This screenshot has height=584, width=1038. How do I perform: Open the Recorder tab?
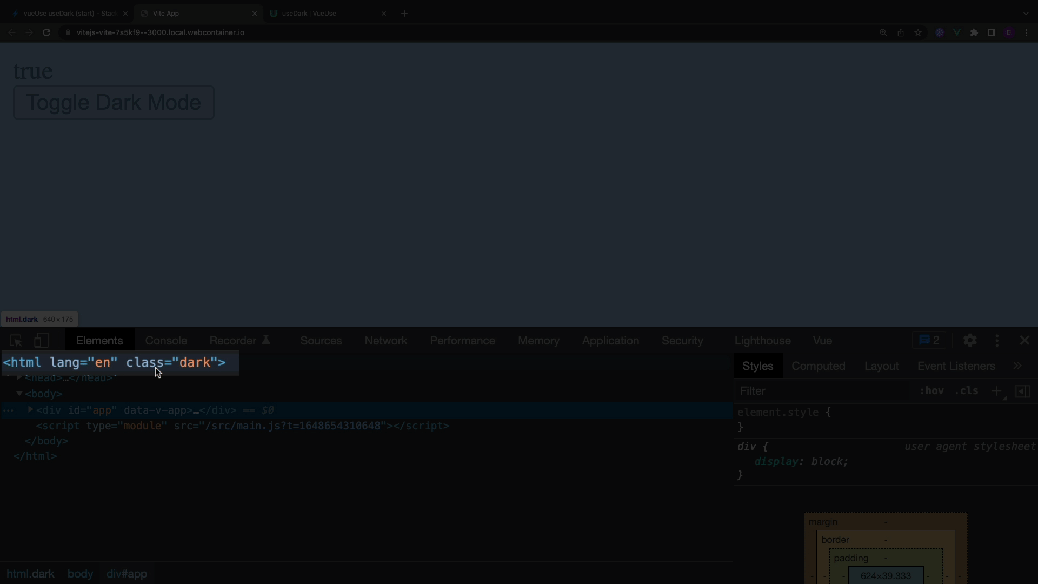pyautogui.click(x=239, y=341)
